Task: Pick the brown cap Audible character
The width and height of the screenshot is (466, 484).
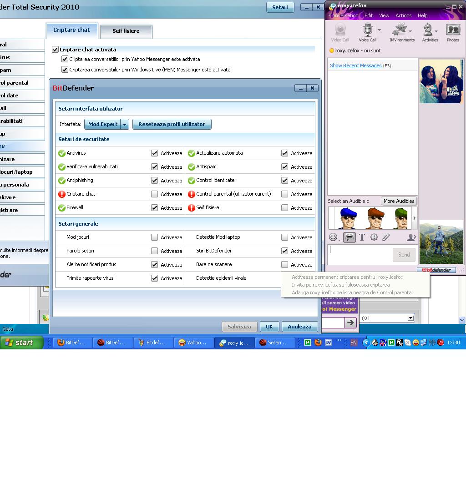Action: (375, 218)
